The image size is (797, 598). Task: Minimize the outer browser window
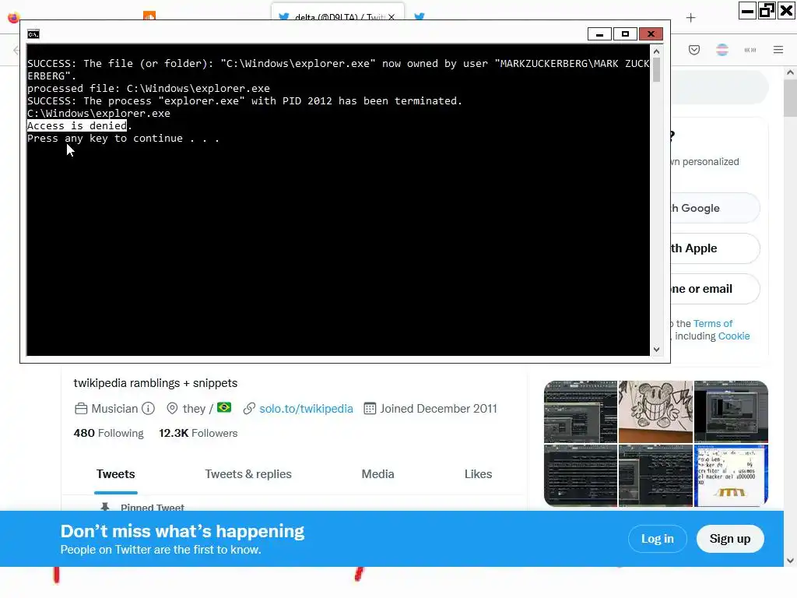[747, 11]
